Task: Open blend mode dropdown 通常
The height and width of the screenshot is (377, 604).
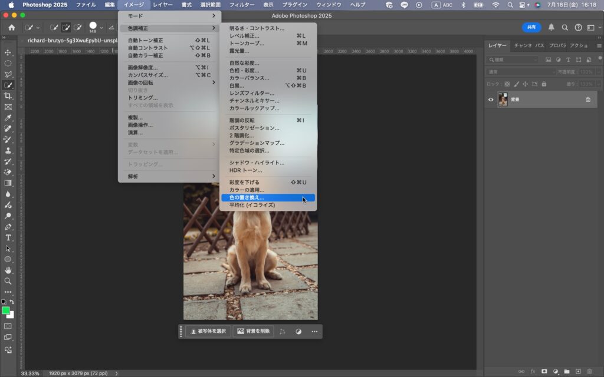Action: (x=521, y=72)
